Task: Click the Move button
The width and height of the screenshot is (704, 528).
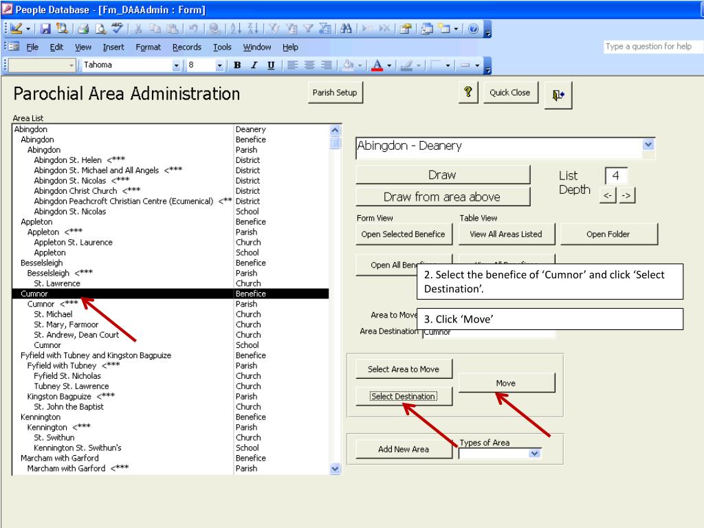Action: click(506, 383)
